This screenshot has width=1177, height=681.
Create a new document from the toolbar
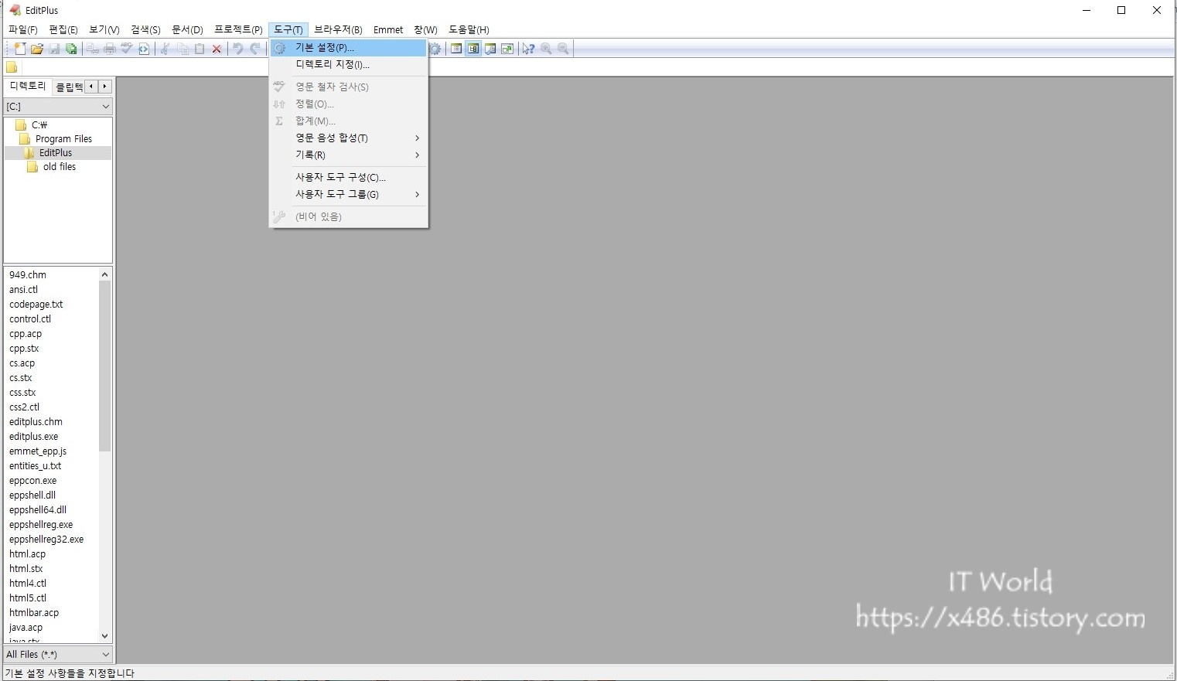tap(20, 49)
